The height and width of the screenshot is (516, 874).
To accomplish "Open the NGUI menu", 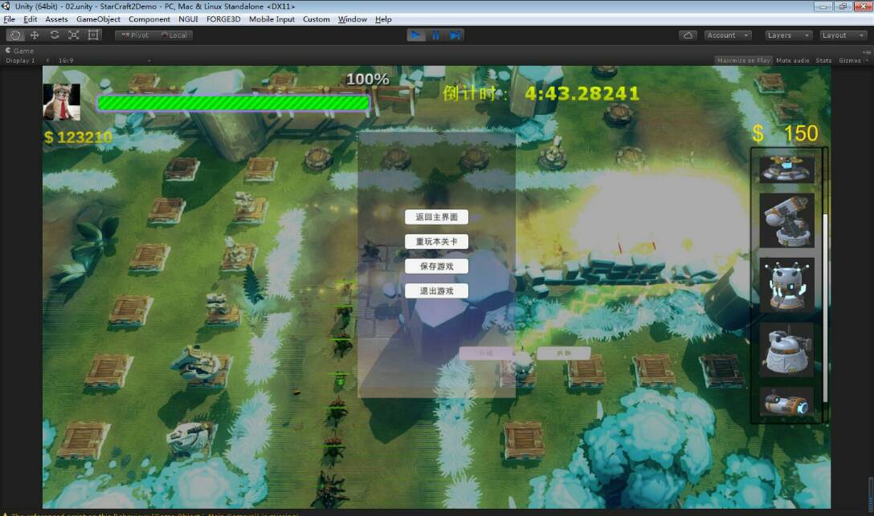I will click(x=189, y=19).
